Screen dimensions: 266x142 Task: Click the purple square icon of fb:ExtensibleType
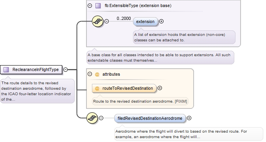(x=98, y=6)
